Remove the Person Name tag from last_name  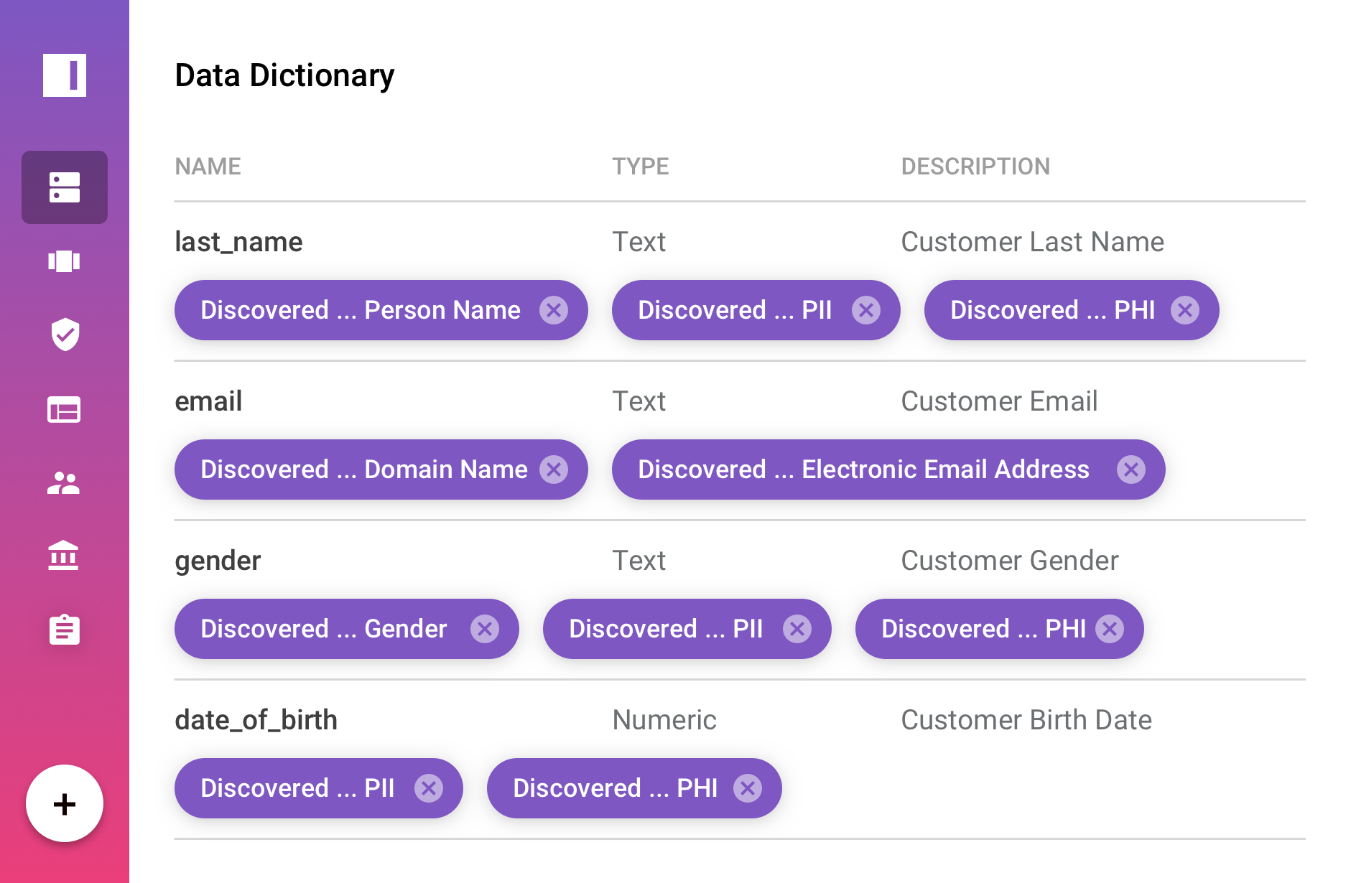(554, 310)
